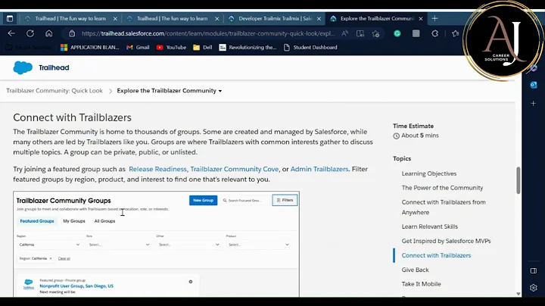Close the first Trailhead tab

tap(115, 19)
